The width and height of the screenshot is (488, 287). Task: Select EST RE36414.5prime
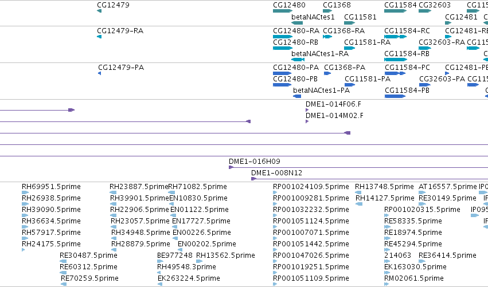coord(447,255)
